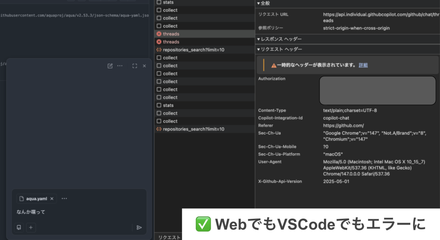Screen dimensions: 440x240
Task: Collapse the リクエスト ヘッダー section
Action: tap(279, 49)
